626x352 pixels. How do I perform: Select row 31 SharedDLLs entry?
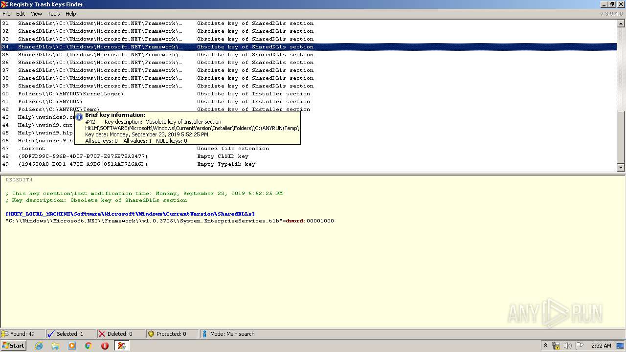(309, 23)
